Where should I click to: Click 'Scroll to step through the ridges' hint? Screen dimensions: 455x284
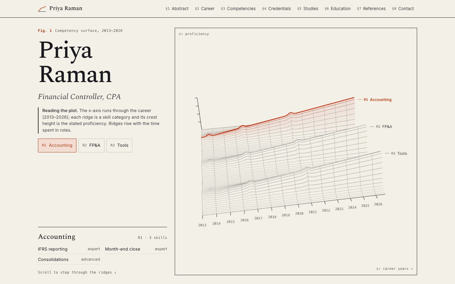pyautogui.click(x=77, y=272)
